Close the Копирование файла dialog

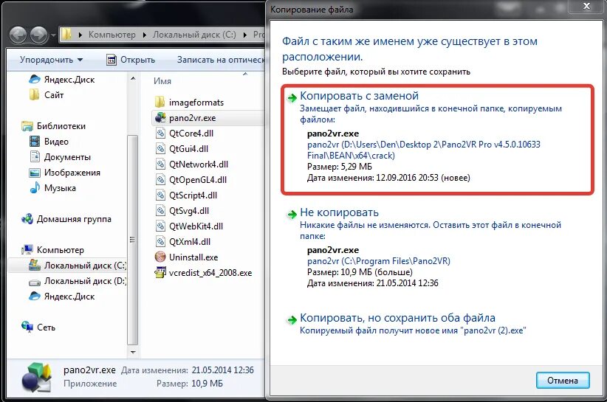[x=586, y=5]
